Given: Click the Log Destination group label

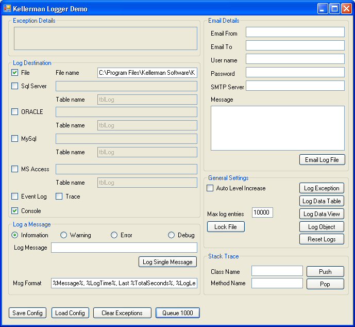Looking at the screenshot, I should [32, 63].
